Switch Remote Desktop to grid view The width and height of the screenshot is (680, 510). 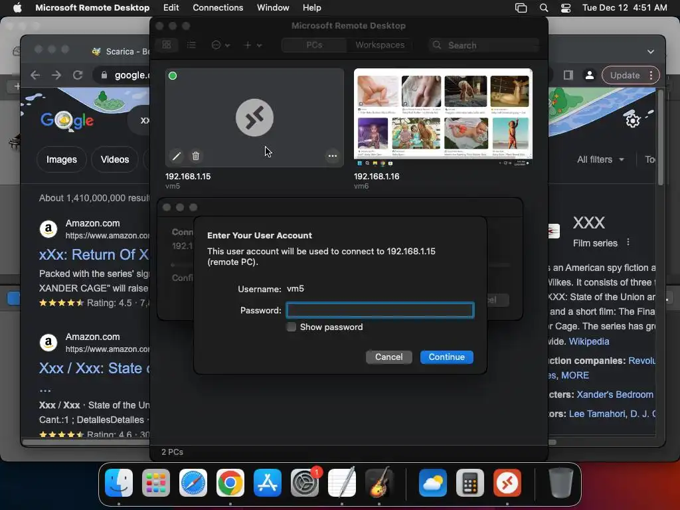[x=167, y=44]
